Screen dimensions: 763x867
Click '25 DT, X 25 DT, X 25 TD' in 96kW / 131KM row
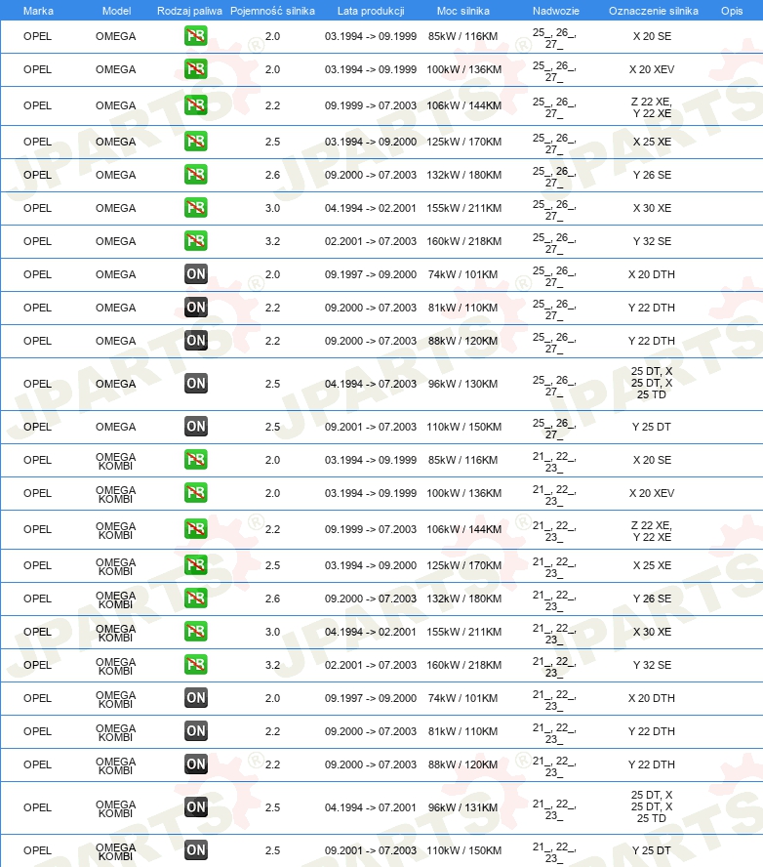(652, 806)
